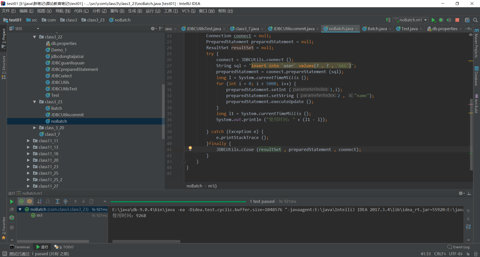Stop the process with red square icon
This screenshot has height=257, width=480.
point(457,20)
